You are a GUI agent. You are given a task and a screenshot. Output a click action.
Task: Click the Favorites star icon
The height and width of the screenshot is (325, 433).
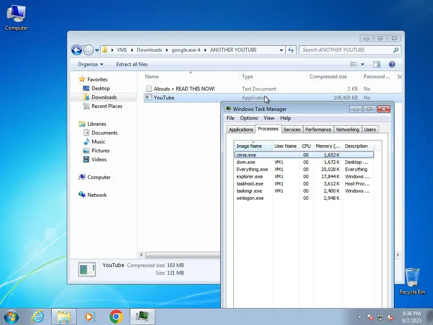tap(82, 79)
